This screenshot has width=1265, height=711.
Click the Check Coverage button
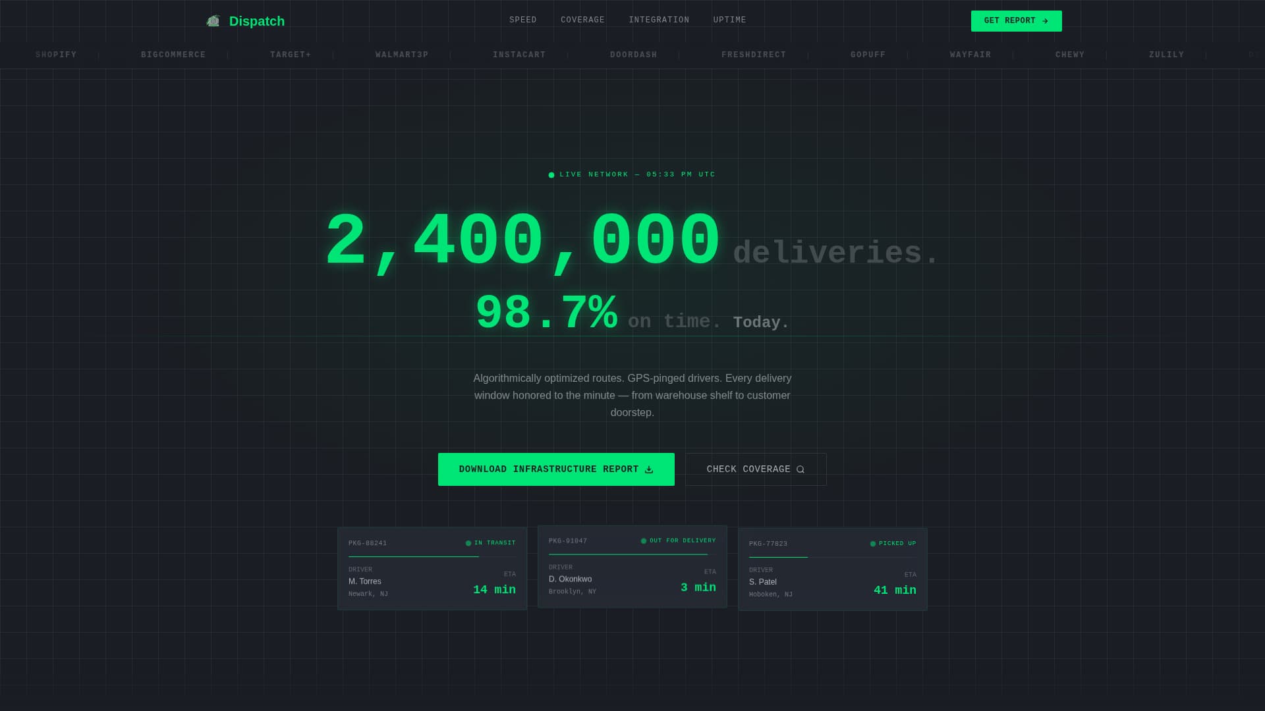click(756, 469)
